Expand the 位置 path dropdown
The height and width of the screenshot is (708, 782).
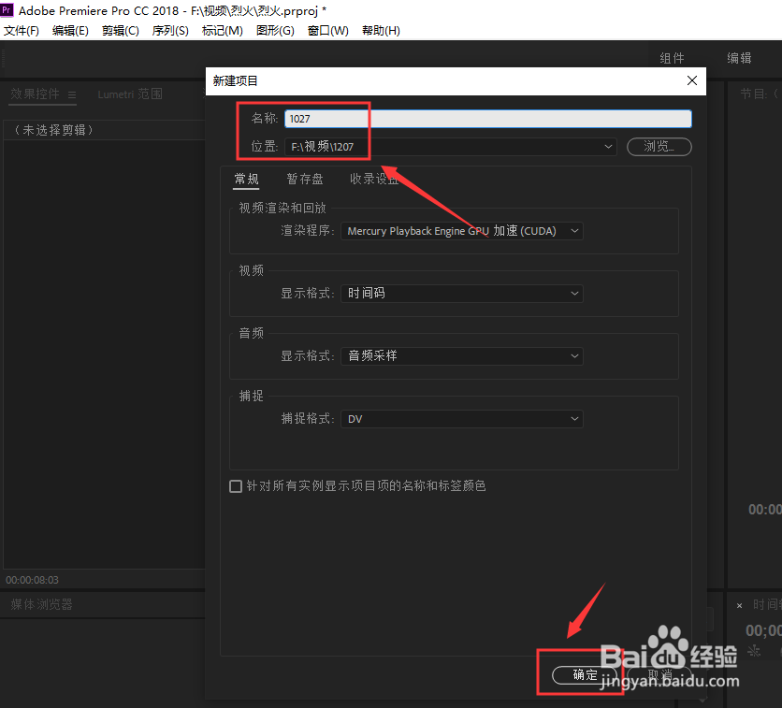pyautogui.click(x=451, y=147)
